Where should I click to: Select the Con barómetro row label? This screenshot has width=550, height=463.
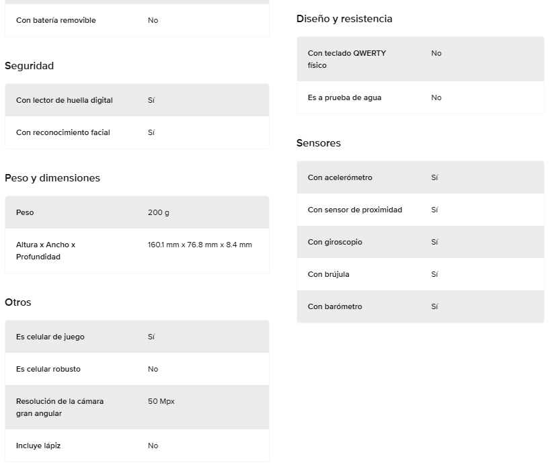[x=335, y=306]
